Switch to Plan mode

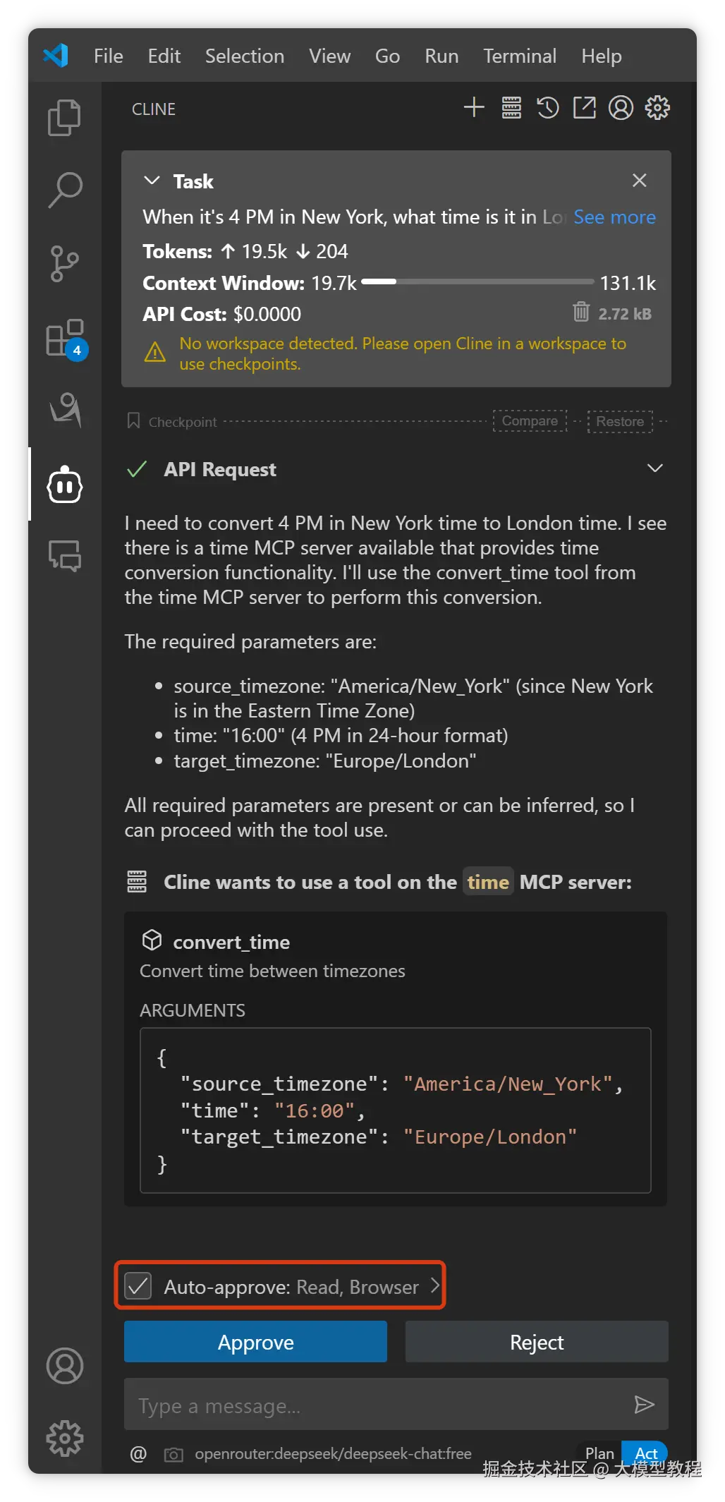(x=599, y=1453)
